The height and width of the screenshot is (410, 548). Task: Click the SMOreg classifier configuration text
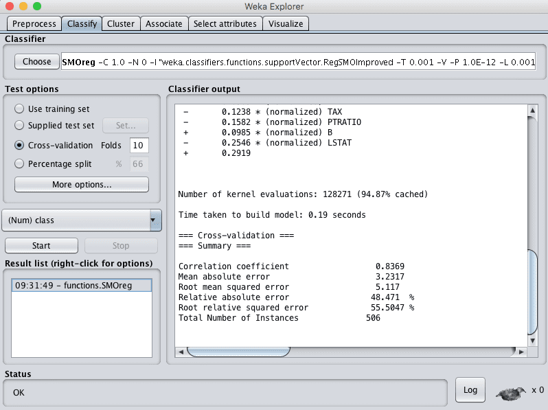click(x=298, y=62)
